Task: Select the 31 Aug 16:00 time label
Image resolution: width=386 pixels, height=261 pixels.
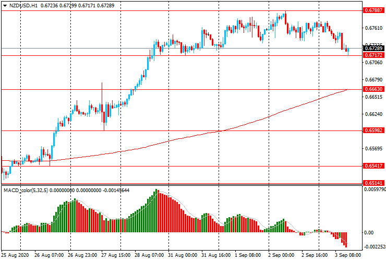Action: point(216,255)
